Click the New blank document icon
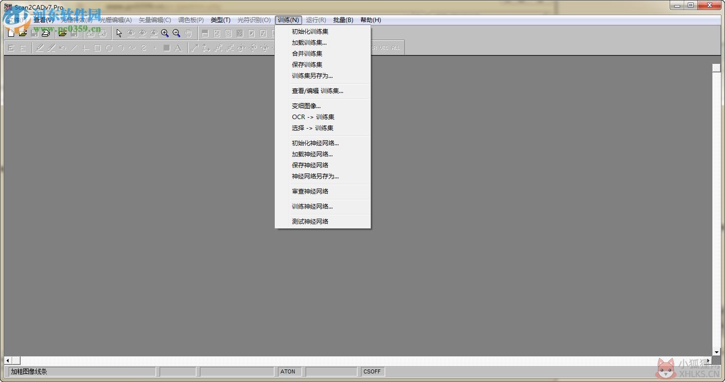 (11, 33)
